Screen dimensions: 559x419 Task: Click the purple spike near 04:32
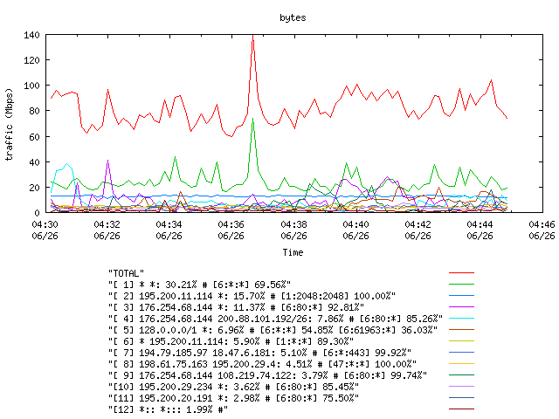(107, 161)
